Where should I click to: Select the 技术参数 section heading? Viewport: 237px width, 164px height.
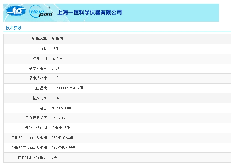(14, 28)
